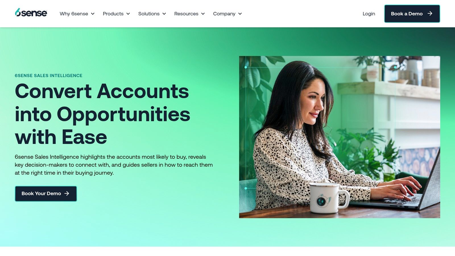Expand the Products chevron arrow

[128, 14]
